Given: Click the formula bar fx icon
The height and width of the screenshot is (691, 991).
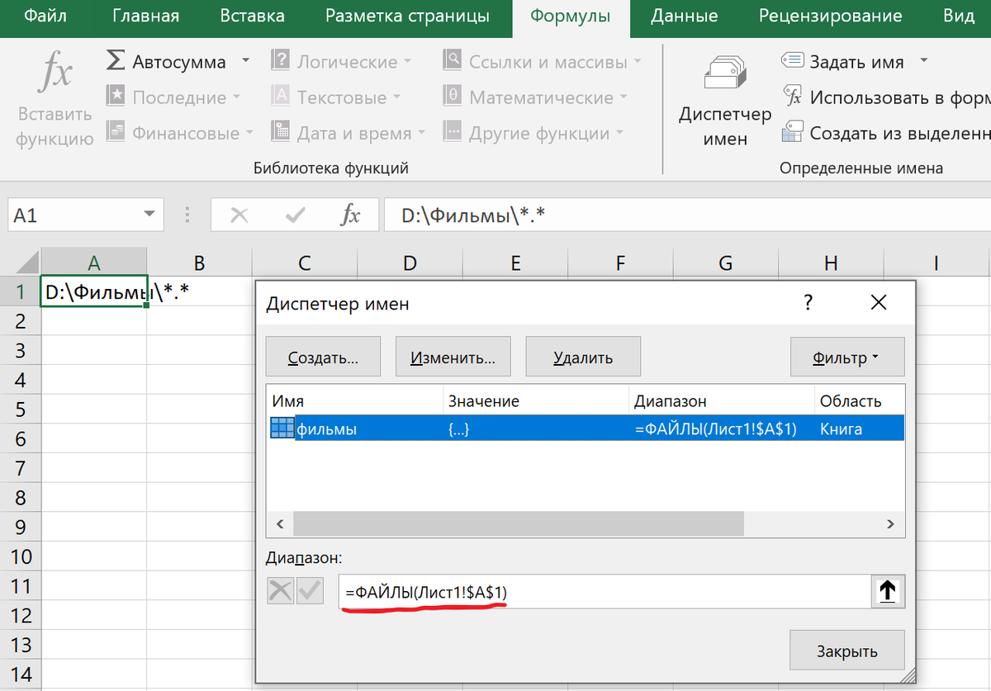Looking at the screenshot, I should click(350, 215).
